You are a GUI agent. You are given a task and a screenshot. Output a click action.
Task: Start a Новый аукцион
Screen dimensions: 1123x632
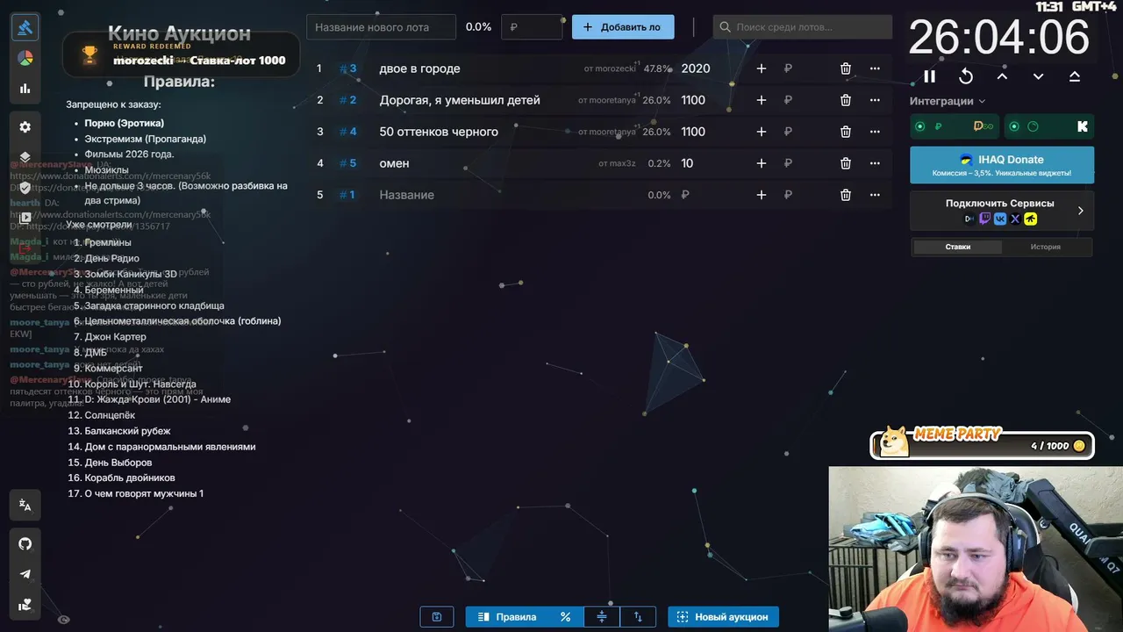pos(723,617)
